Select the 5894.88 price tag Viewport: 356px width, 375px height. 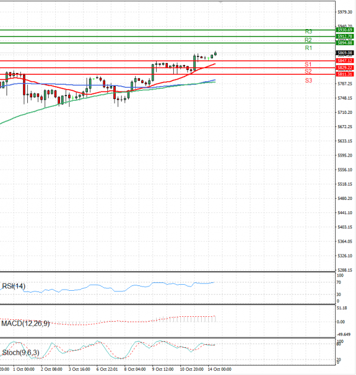tap(345, 43)
